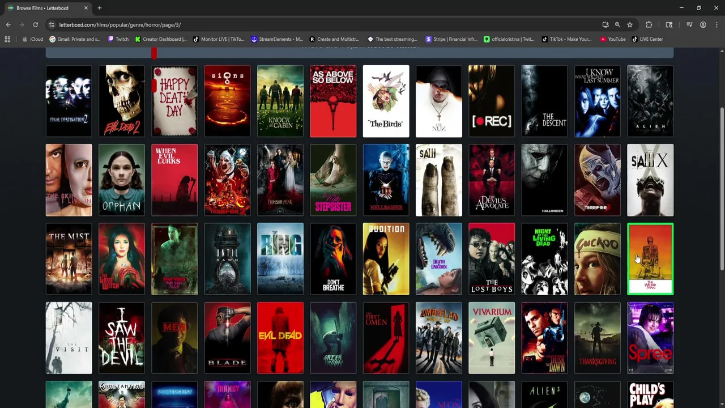Select the Happy Death Day poster

174,101
